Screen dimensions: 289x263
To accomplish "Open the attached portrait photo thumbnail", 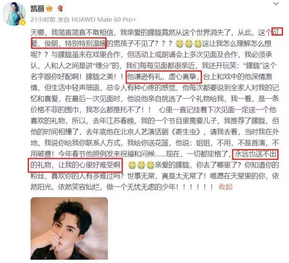I will pyautogui.click(x=69, y=228).
